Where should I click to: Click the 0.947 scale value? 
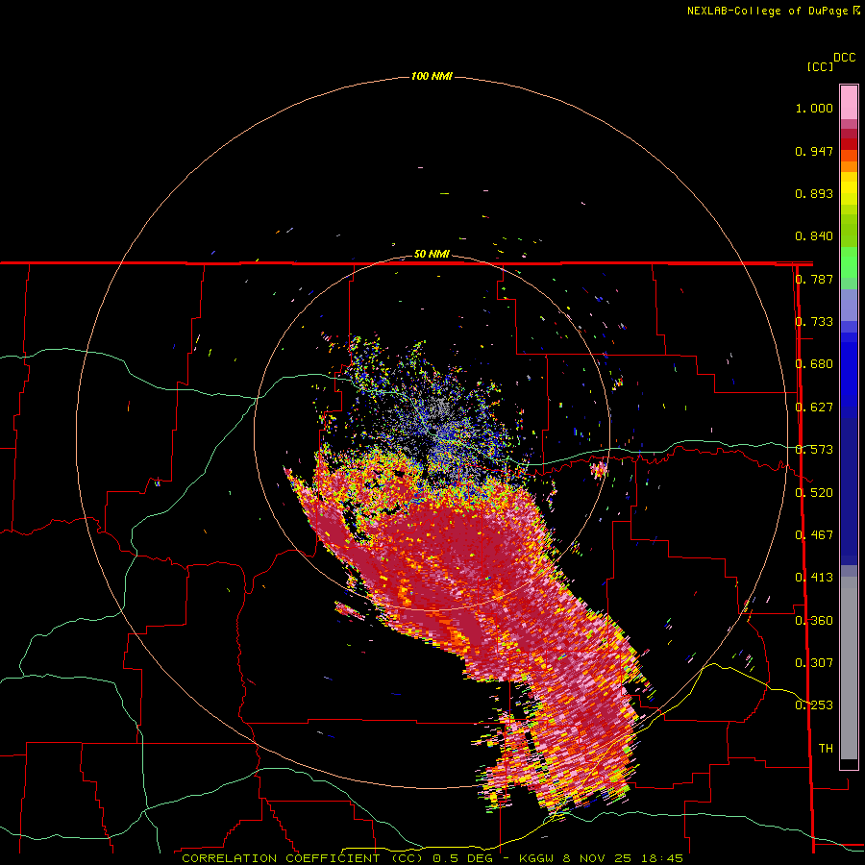(814, 151)
